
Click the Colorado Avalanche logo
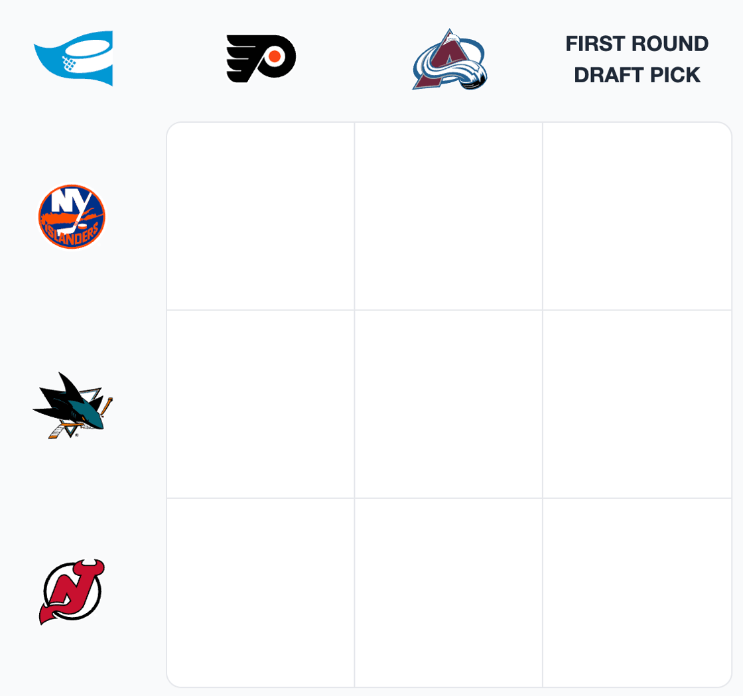[450, 59]
